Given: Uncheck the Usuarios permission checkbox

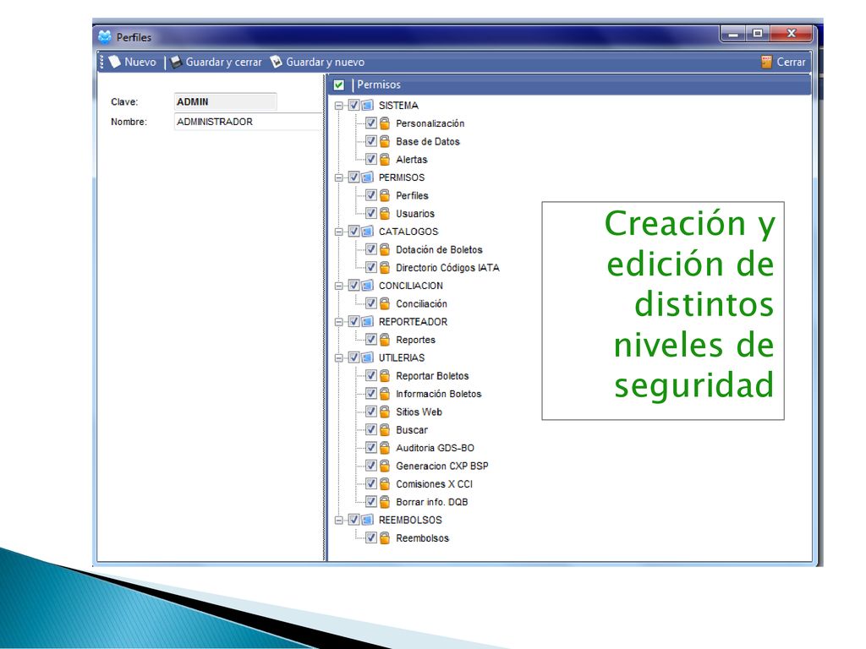Looking at the screenshot, I should tap(371, 213).
